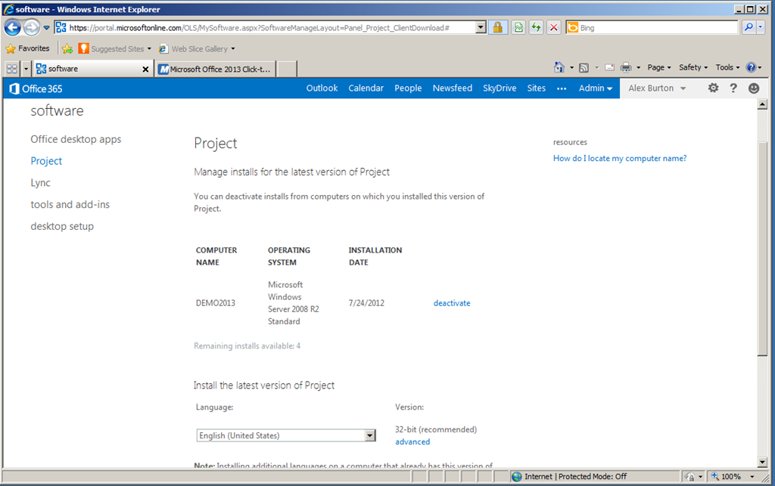The image size is (775, 486).
Task: Expand the Admin dropdown
Action: [x=596, y=88]
